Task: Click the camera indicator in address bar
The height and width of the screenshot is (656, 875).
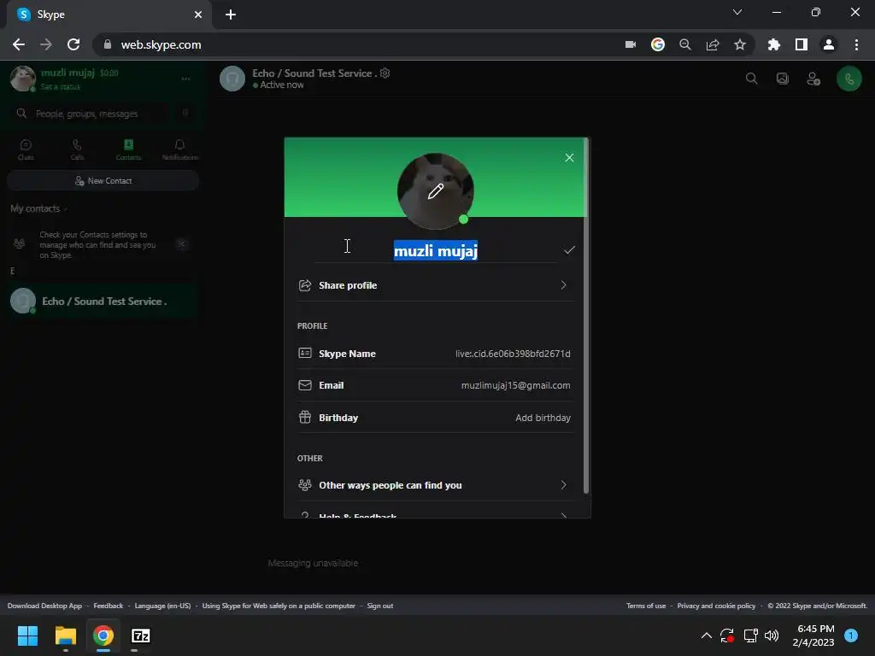Action: pyautogui.click(x=631, y=44)
